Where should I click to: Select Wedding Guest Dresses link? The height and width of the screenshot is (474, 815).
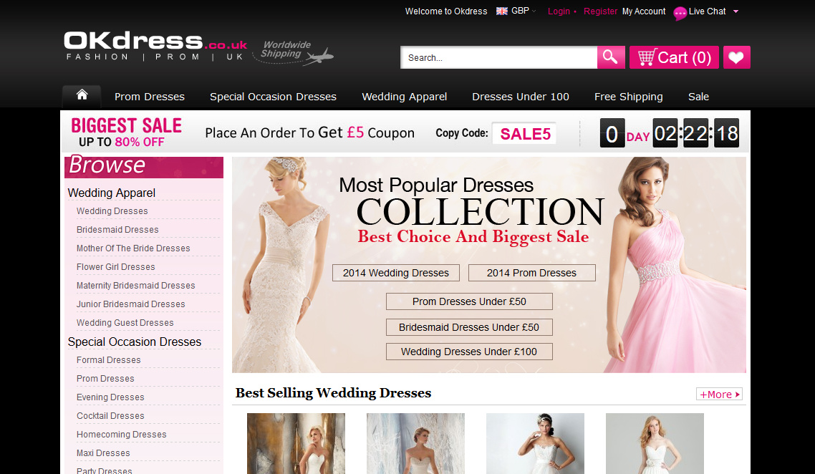[125, 323]
